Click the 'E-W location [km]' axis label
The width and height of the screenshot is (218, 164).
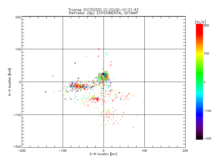click(103, 154)
